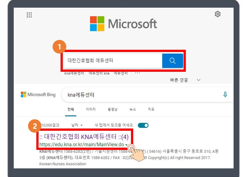This screenshot has width=247, height=177.
Task: Expand the 빠른 연결 chevron
Action: point(199,80)
